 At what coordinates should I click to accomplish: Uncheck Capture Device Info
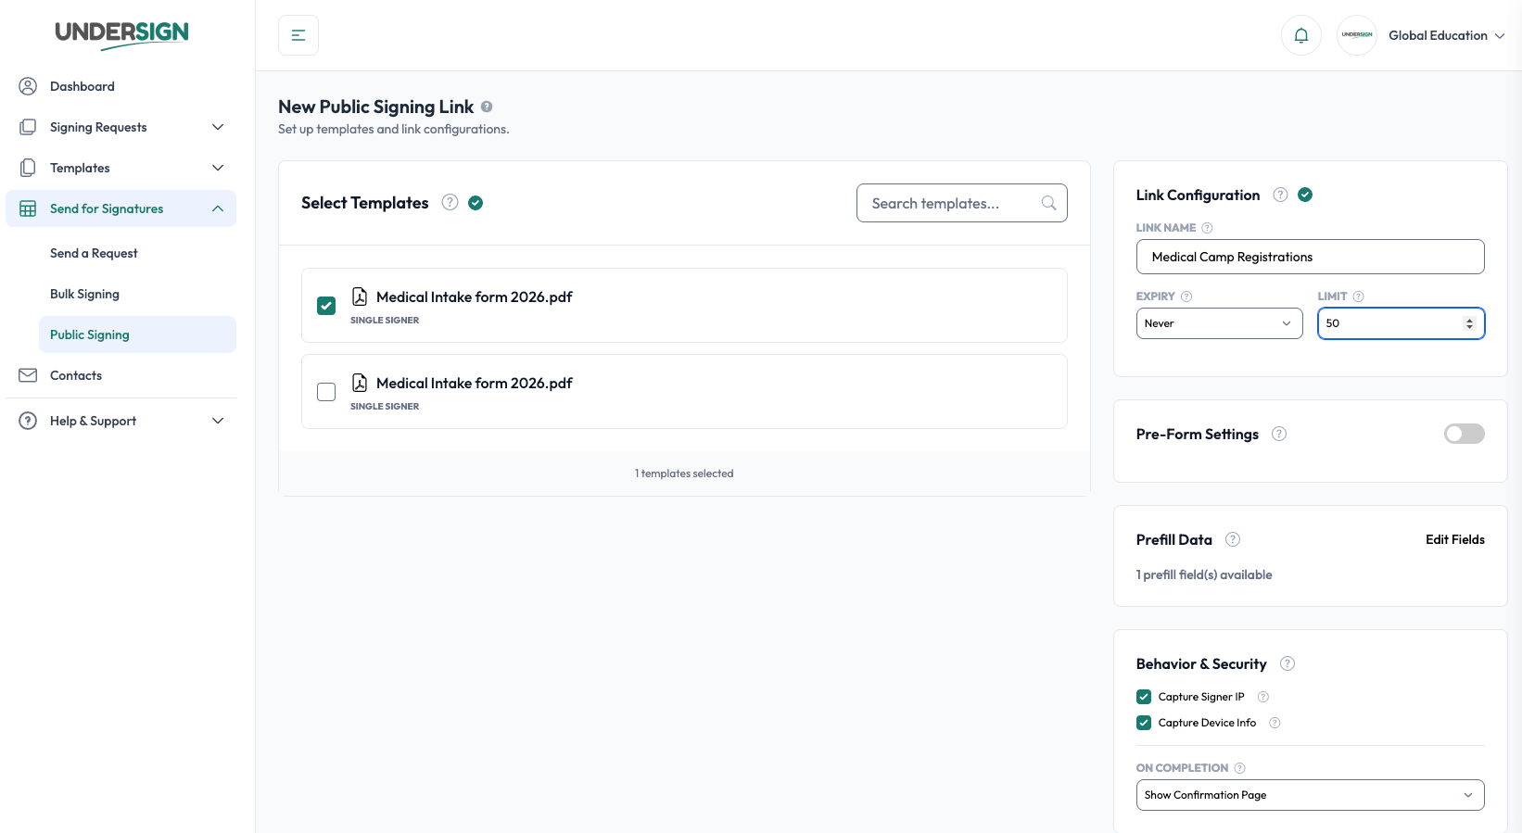coord(1144,723)
